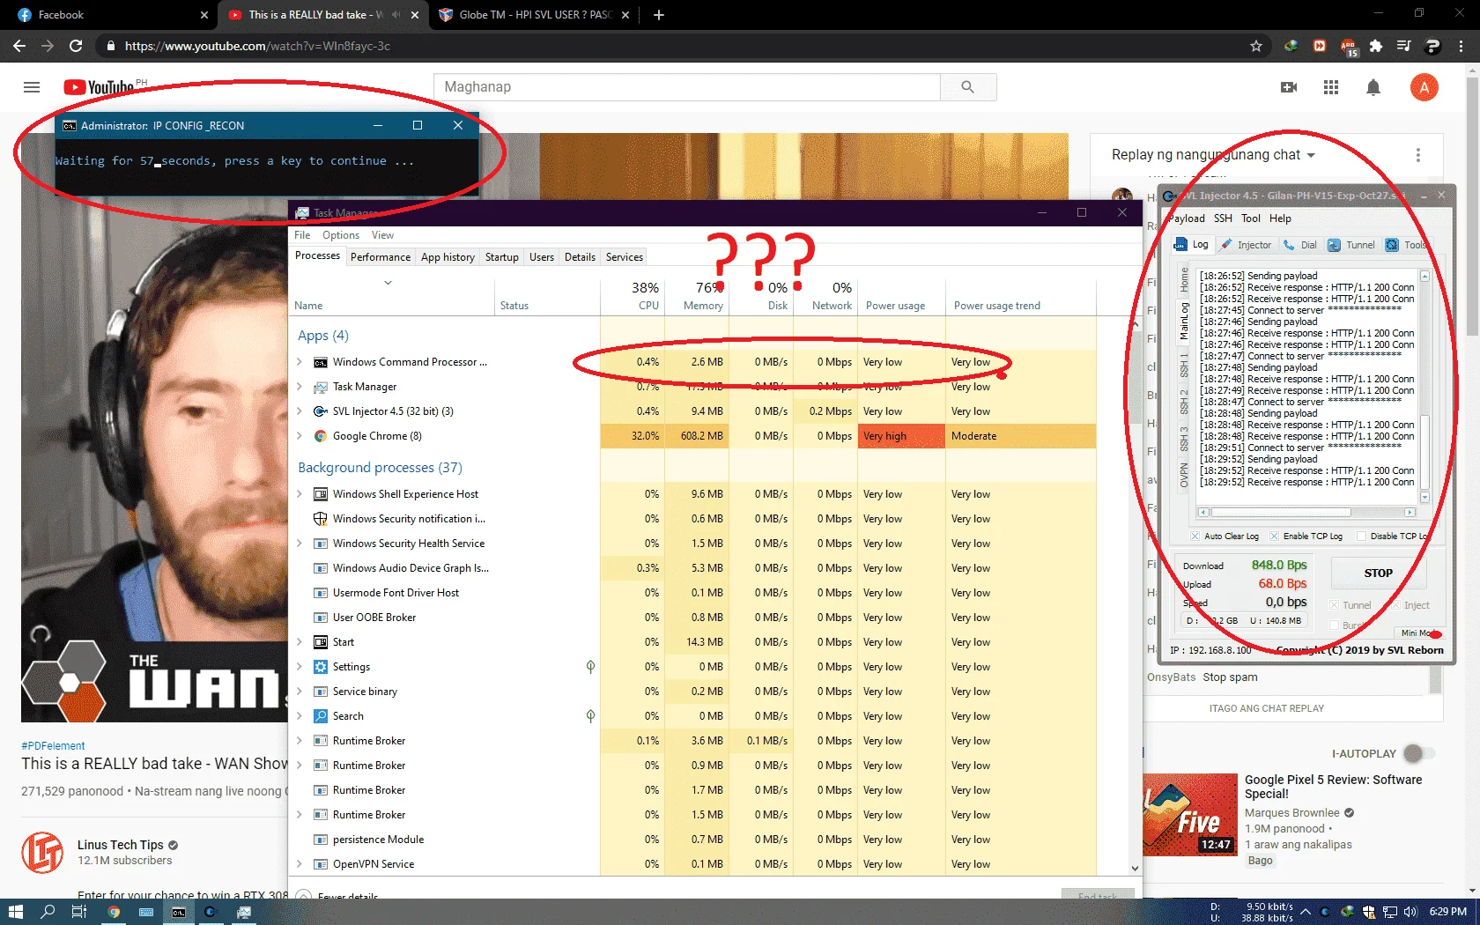Select the SSH 1 vertical tab in SVL Injector

click(x=1184, y=365)
